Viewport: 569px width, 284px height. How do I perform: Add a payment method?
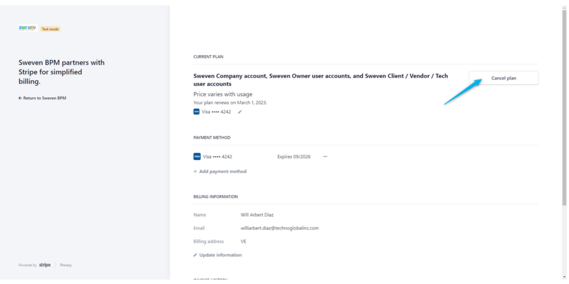click(x=220, y=171)
